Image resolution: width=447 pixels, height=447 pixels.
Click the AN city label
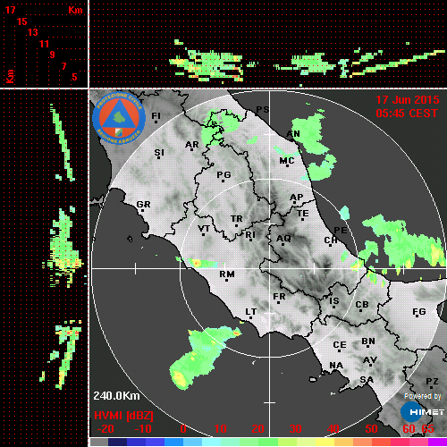[x=293, y=134]
